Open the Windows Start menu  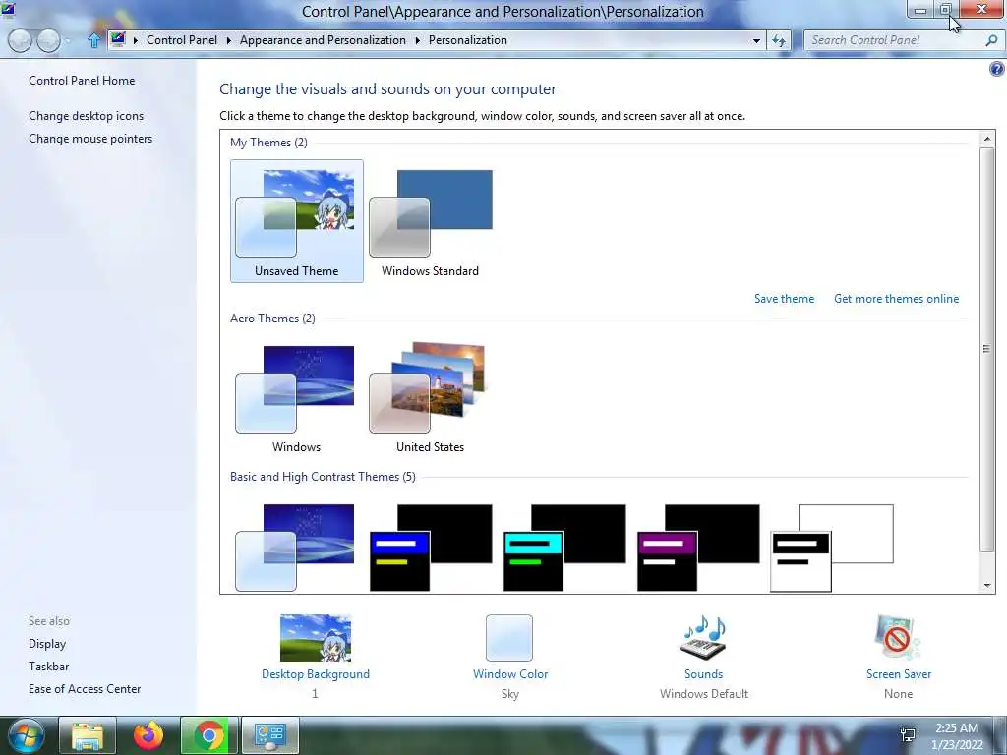27,735
